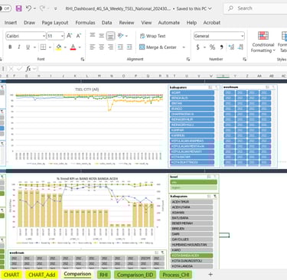Click the formula bar input field

coord(162,69)
